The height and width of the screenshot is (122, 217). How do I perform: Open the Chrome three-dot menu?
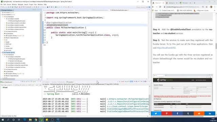click(215, 7)
